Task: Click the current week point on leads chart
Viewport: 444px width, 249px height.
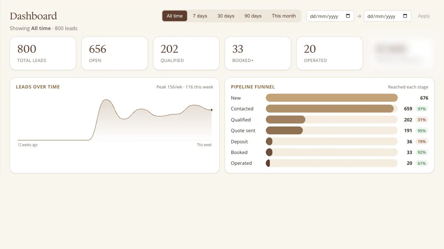Action: click(x=212, y=110)
